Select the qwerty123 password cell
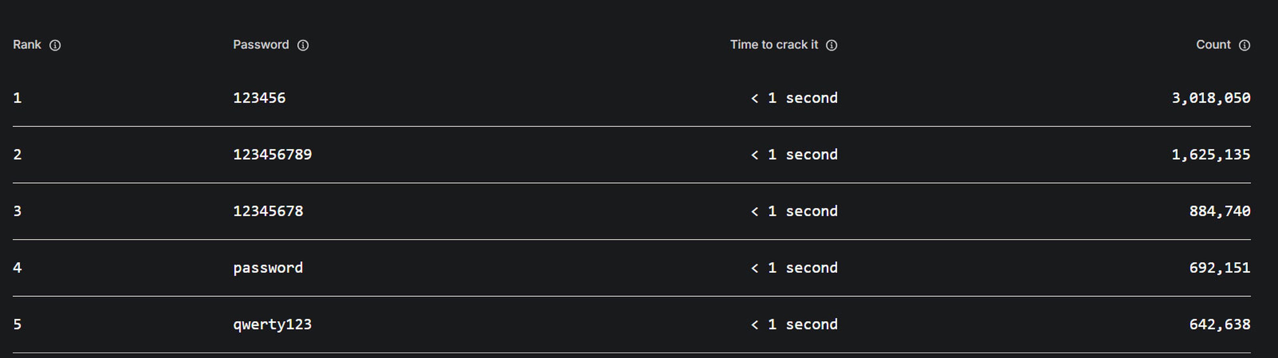The width and height of the screenshot is (1278, 358). (x=272, y=324)
